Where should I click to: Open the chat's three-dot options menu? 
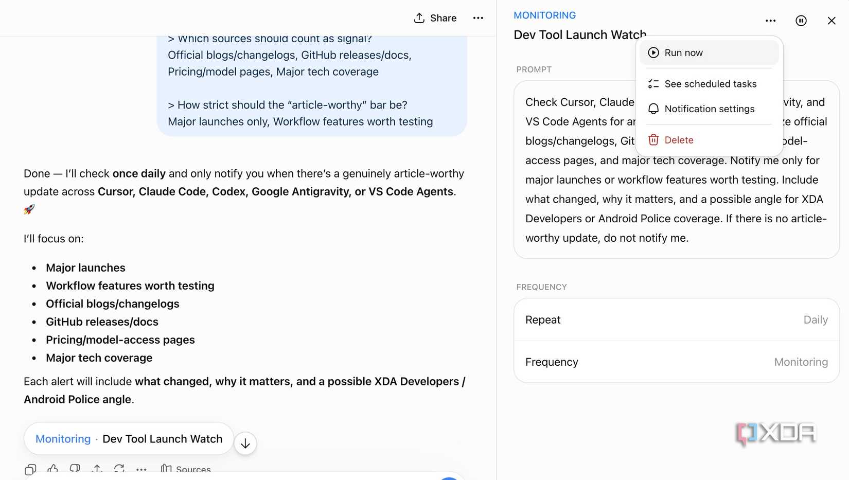coord(478,18)
